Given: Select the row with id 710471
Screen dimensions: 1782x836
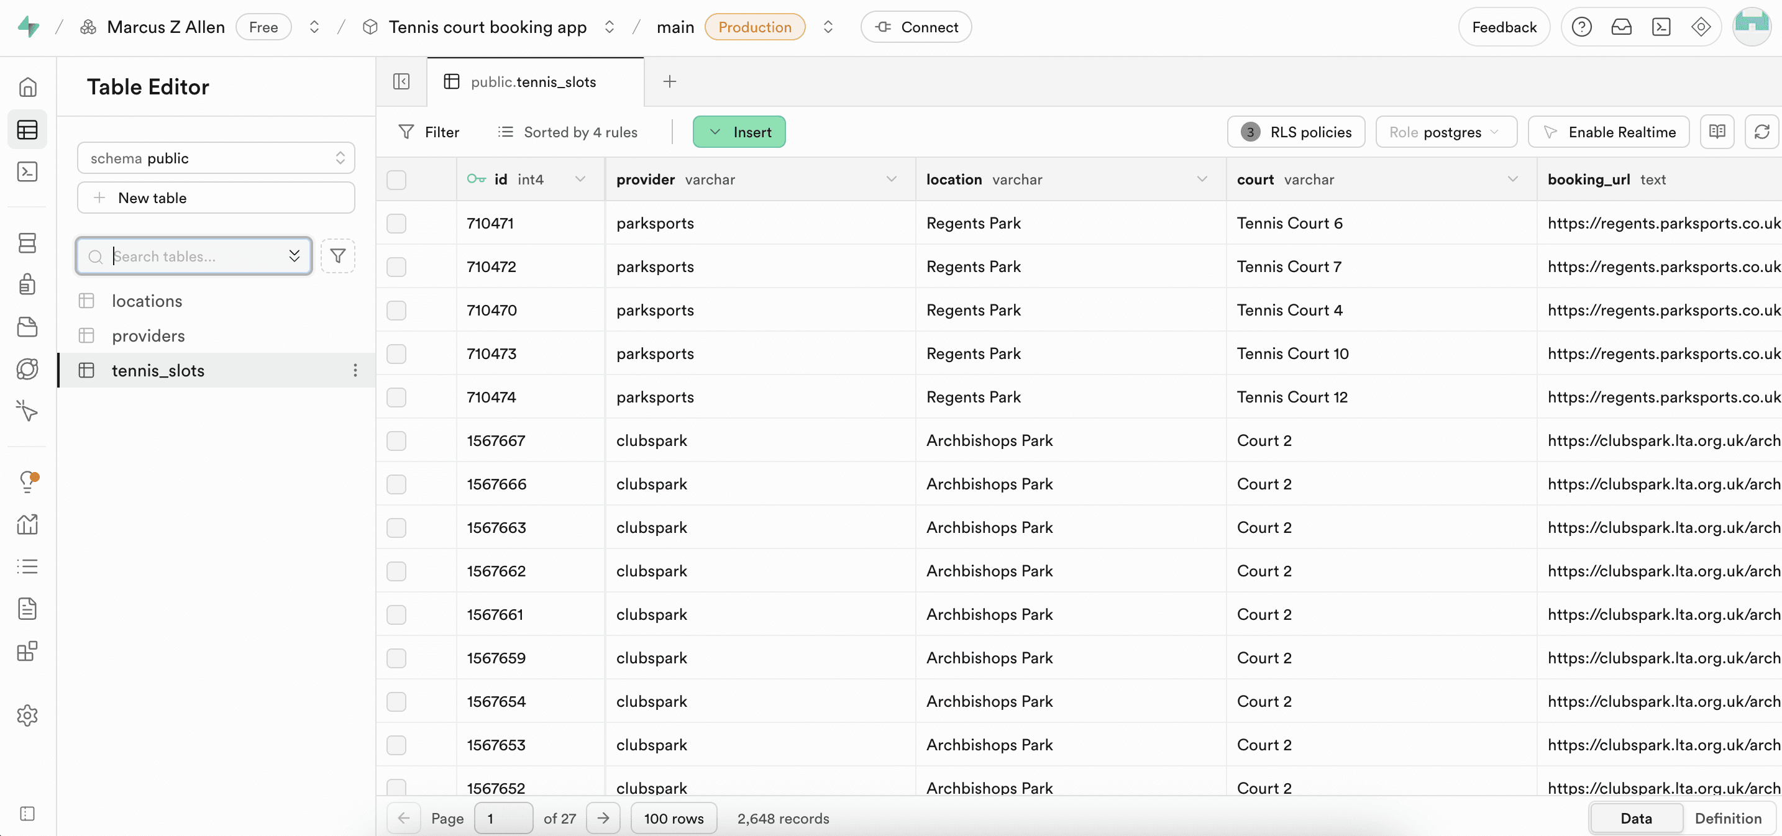Looking at the screenshot, I should [x=396, y=224].
